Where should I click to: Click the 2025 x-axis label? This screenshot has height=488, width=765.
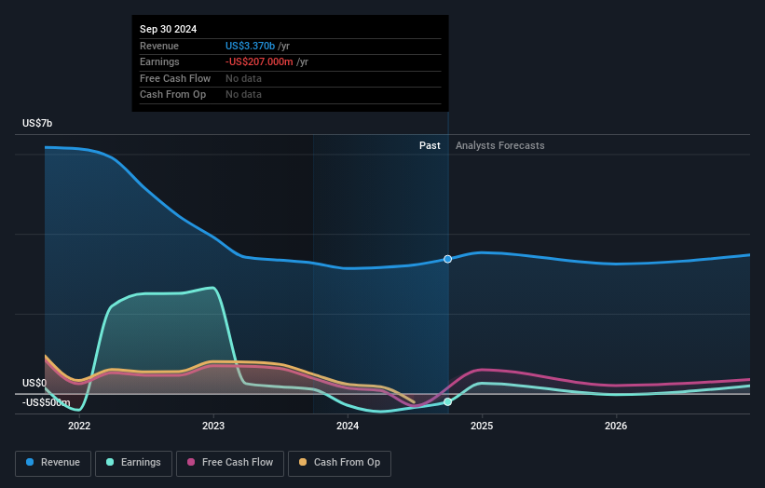482,426
